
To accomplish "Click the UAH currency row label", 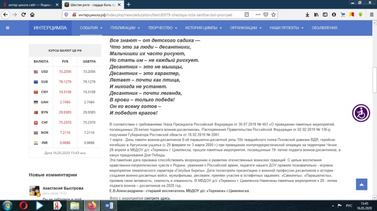I will pyautogui.click(x=44, y=102).
